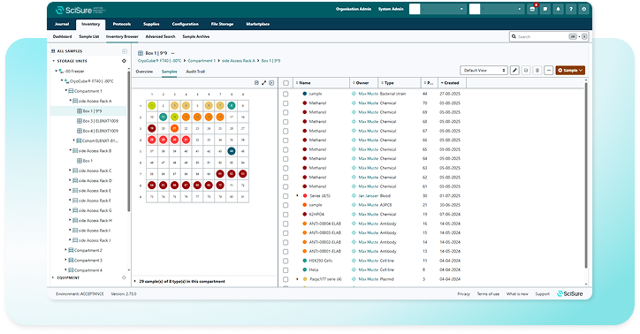Image resolution: width=640 pixels, height=334 pixels.
Task: Click the orange Sample add button
Action: 570,71
